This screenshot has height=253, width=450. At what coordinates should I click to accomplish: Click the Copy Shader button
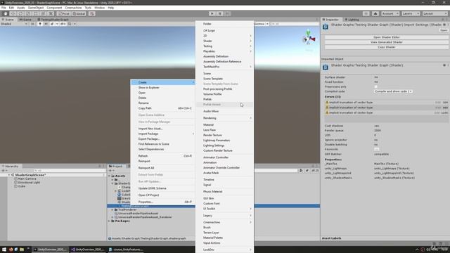coord(386,47)
